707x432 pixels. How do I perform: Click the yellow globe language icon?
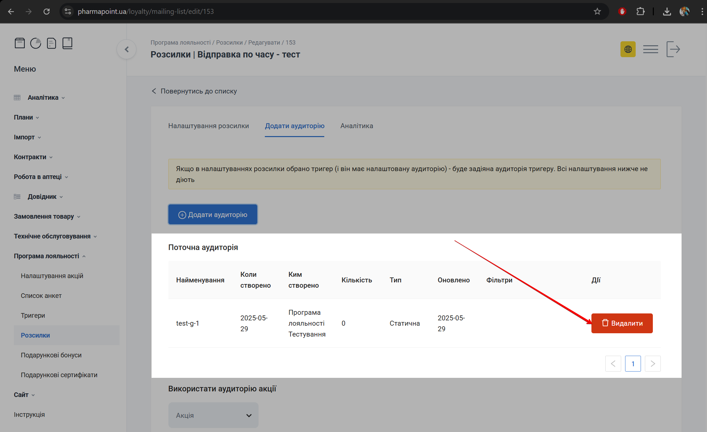pos(628,50)
